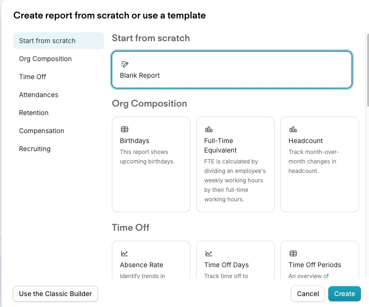
Task: Pick the Headcount template card
Action: click(320, 164)
